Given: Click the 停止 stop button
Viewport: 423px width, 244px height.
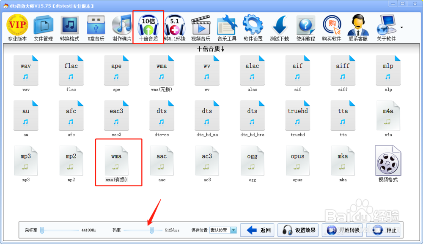Looking at the screenshot, I should click(x=383, y=230).
